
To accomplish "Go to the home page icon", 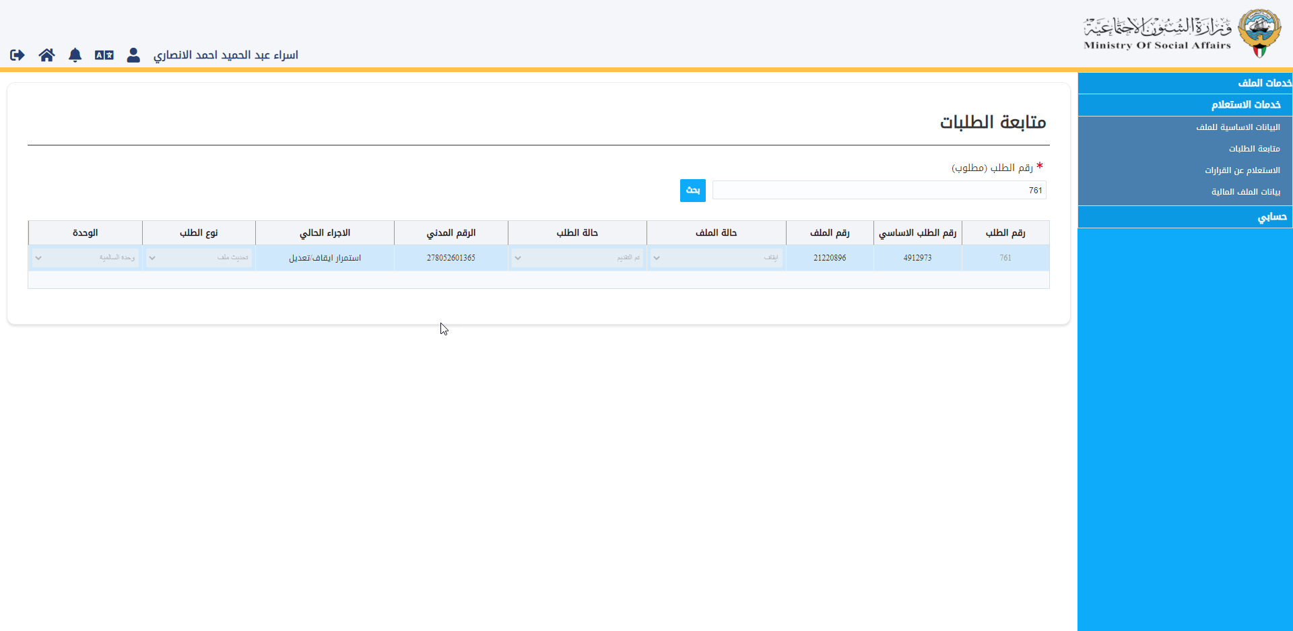I will coord(46,55).
